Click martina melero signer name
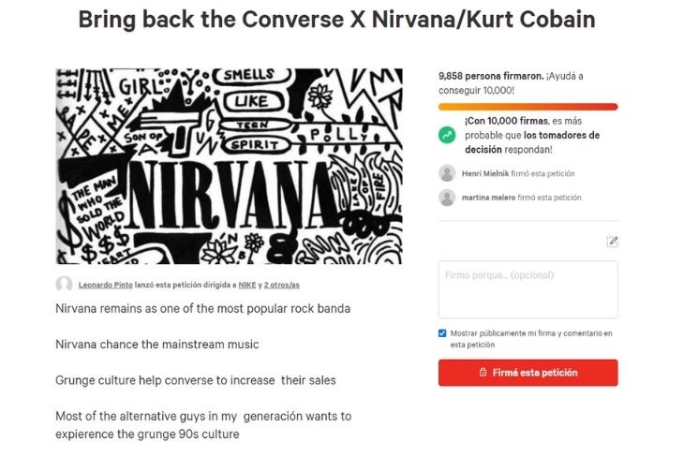684x456 pixels. 488,198
